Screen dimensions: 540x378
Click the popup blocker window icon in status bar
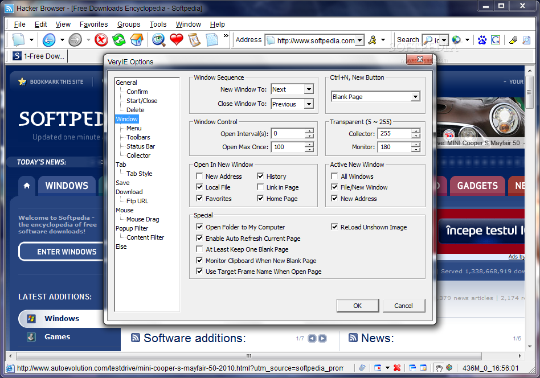(x=378, y=368)
